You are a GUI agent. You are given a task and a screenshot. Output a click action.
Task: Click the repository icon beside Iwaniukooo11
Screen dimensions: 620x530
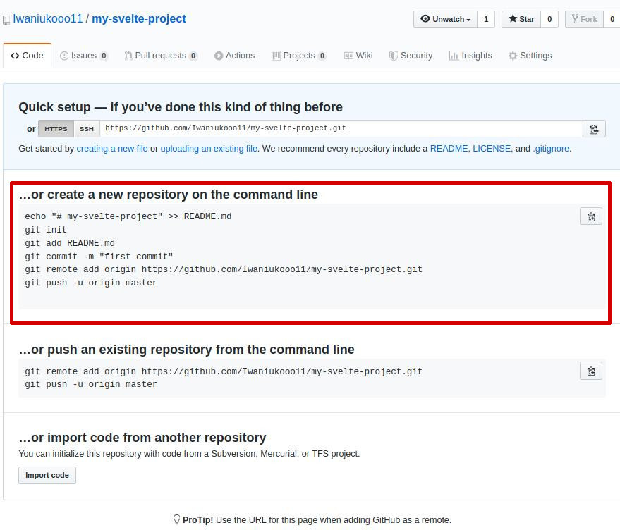click(x=7, y=20)
